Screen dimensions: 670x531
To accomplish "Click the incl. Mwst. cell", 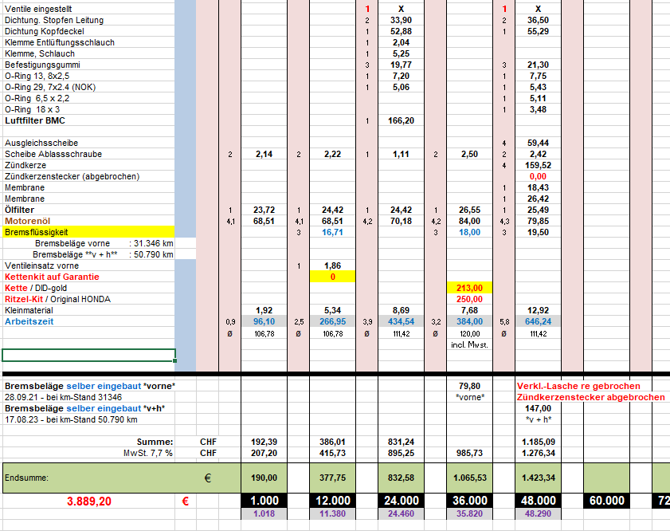I will click(469, 344).
